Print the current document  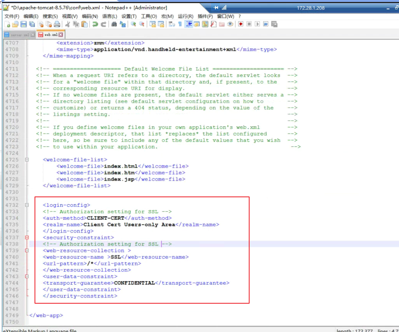(x=57, y=24)
